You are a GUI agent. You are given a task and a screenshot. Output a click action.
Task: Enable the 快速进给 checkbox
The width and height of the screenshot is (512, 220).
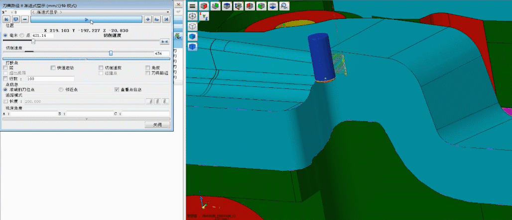53,68
